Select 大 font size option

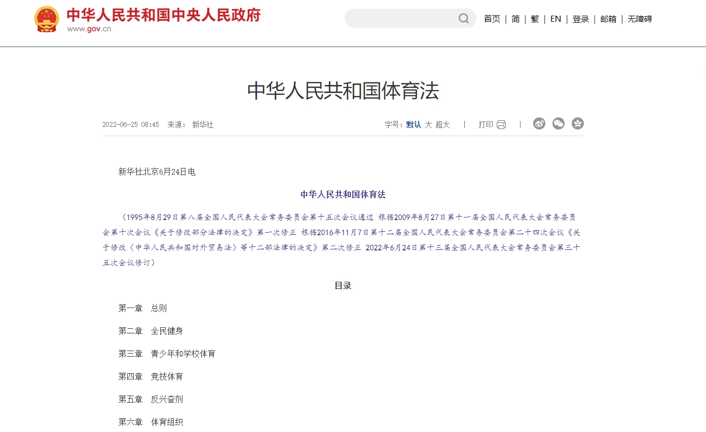[427, 124]
